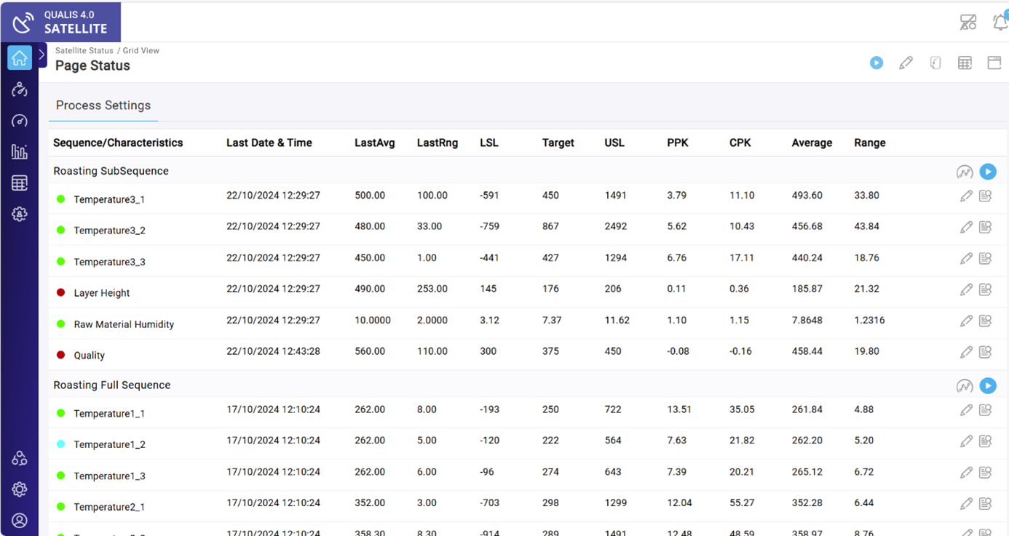The width and height of the screenshot is (1009, 536).
Task: Switch to the Process Settings tab
Action: point(103,105)
